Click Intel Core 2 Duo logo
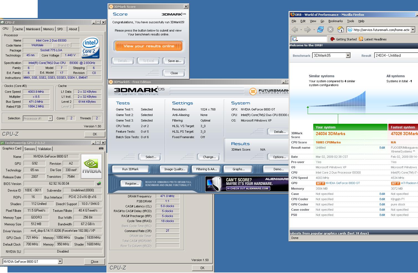Viewport: 418px width, 273px height. pos(91,48)
